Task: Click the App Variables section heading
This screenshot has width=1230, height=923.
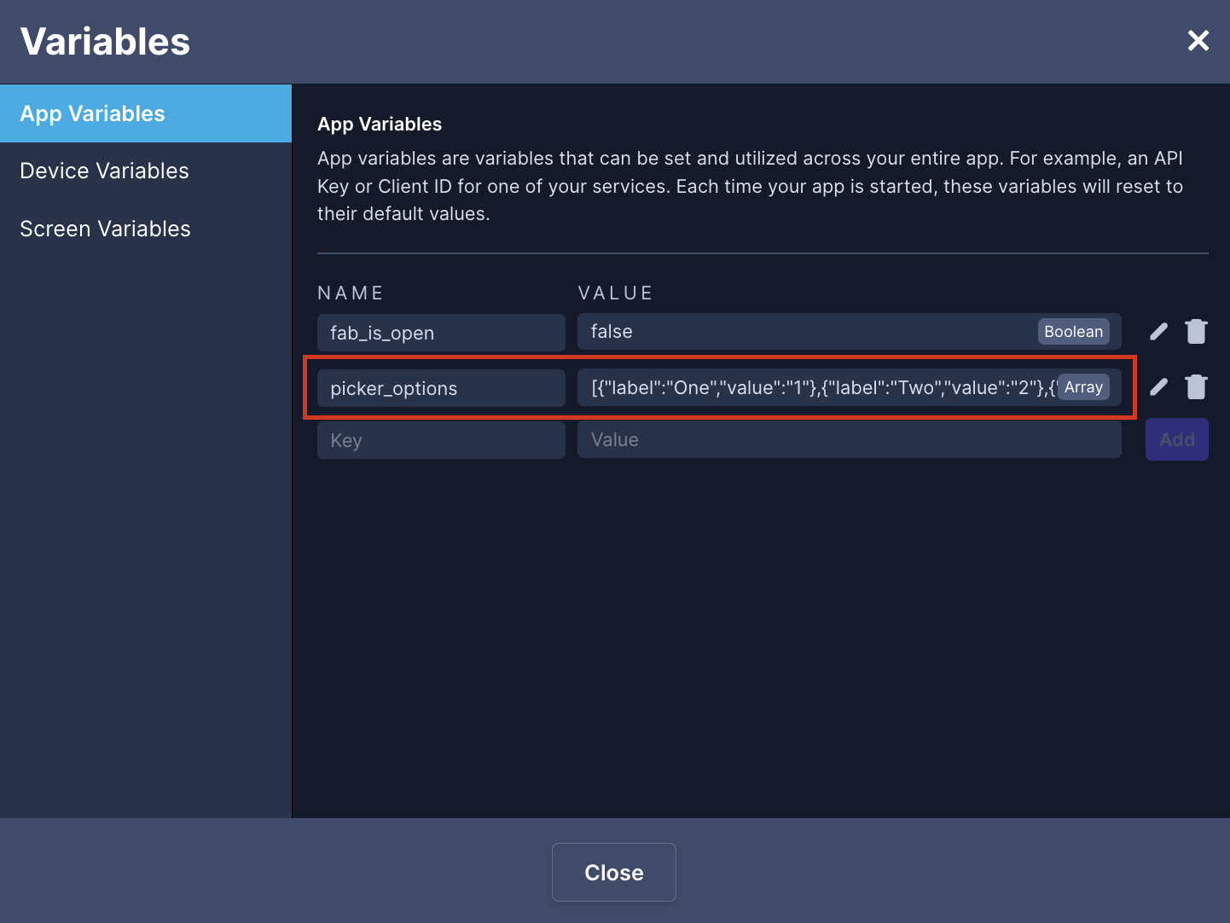Action: pyautogui.click(x=380, y=125)
